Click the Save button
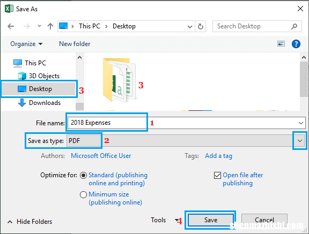 210,220
